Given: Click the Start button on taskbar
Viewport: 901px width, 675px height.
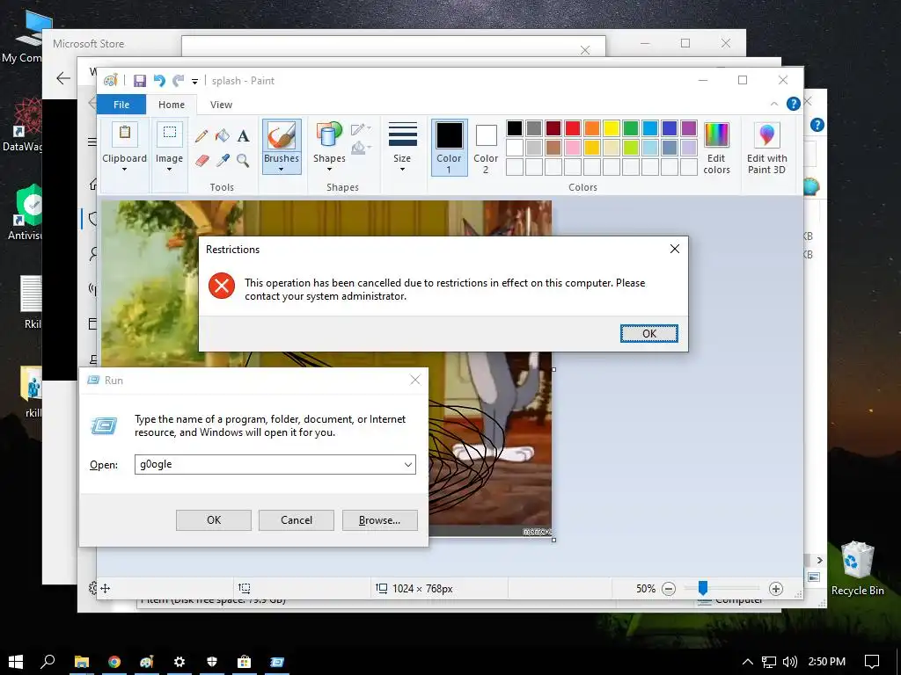Looking at the screenshot, I should [16, 662].
